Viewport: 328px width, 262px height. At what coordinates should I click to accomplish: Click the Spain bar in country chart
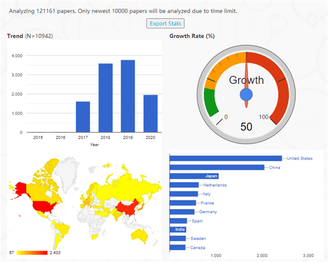[x=178, y=221]
